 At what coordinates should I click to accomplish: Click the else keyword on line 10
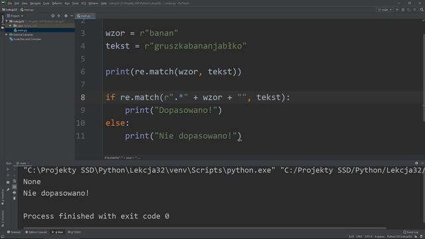(x=115, y=123)
